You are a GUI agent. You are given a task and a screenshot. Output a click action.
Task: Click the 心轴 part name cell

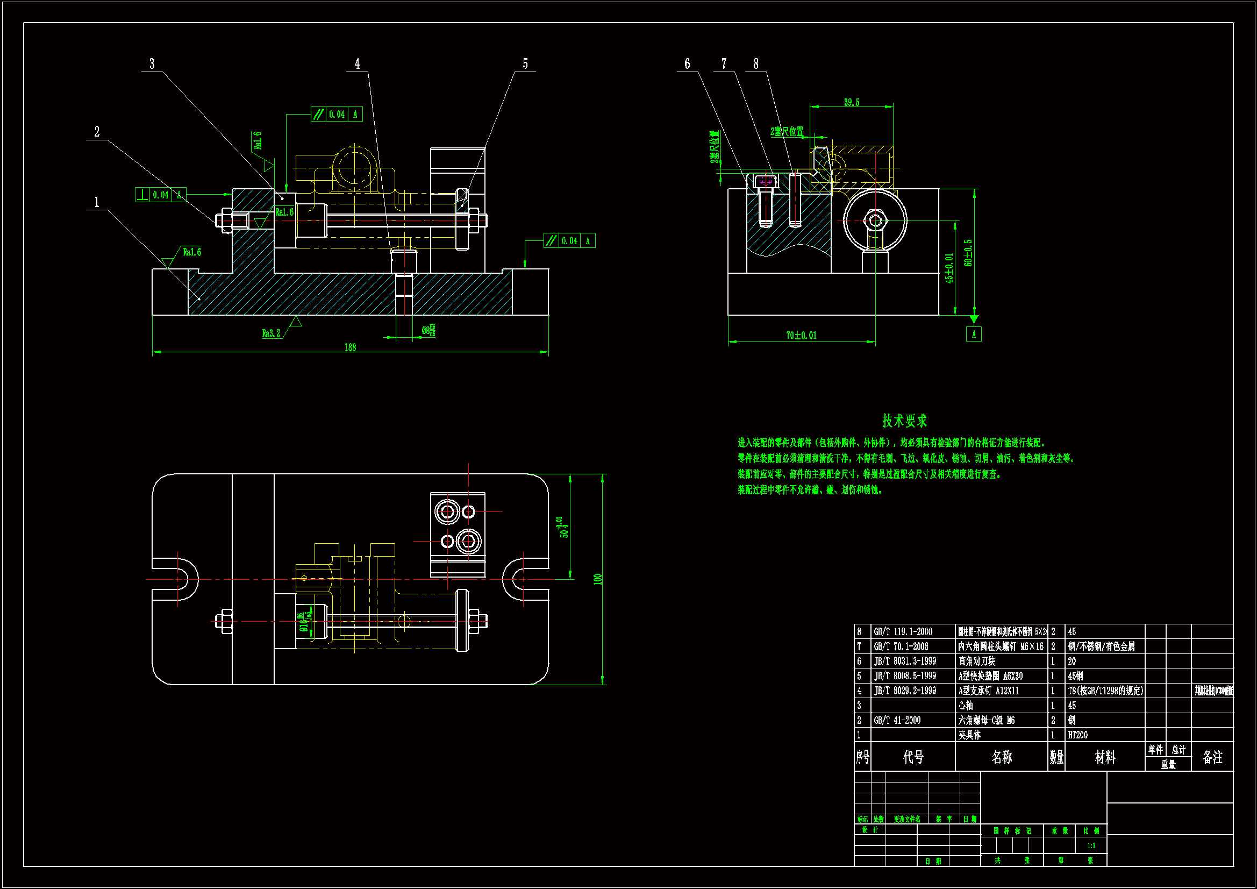(x=966, y=706)
